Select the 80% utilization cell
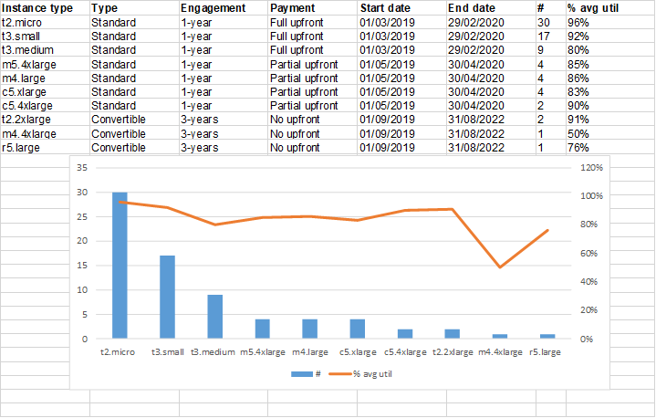656x418 pixels. (610, 50)
